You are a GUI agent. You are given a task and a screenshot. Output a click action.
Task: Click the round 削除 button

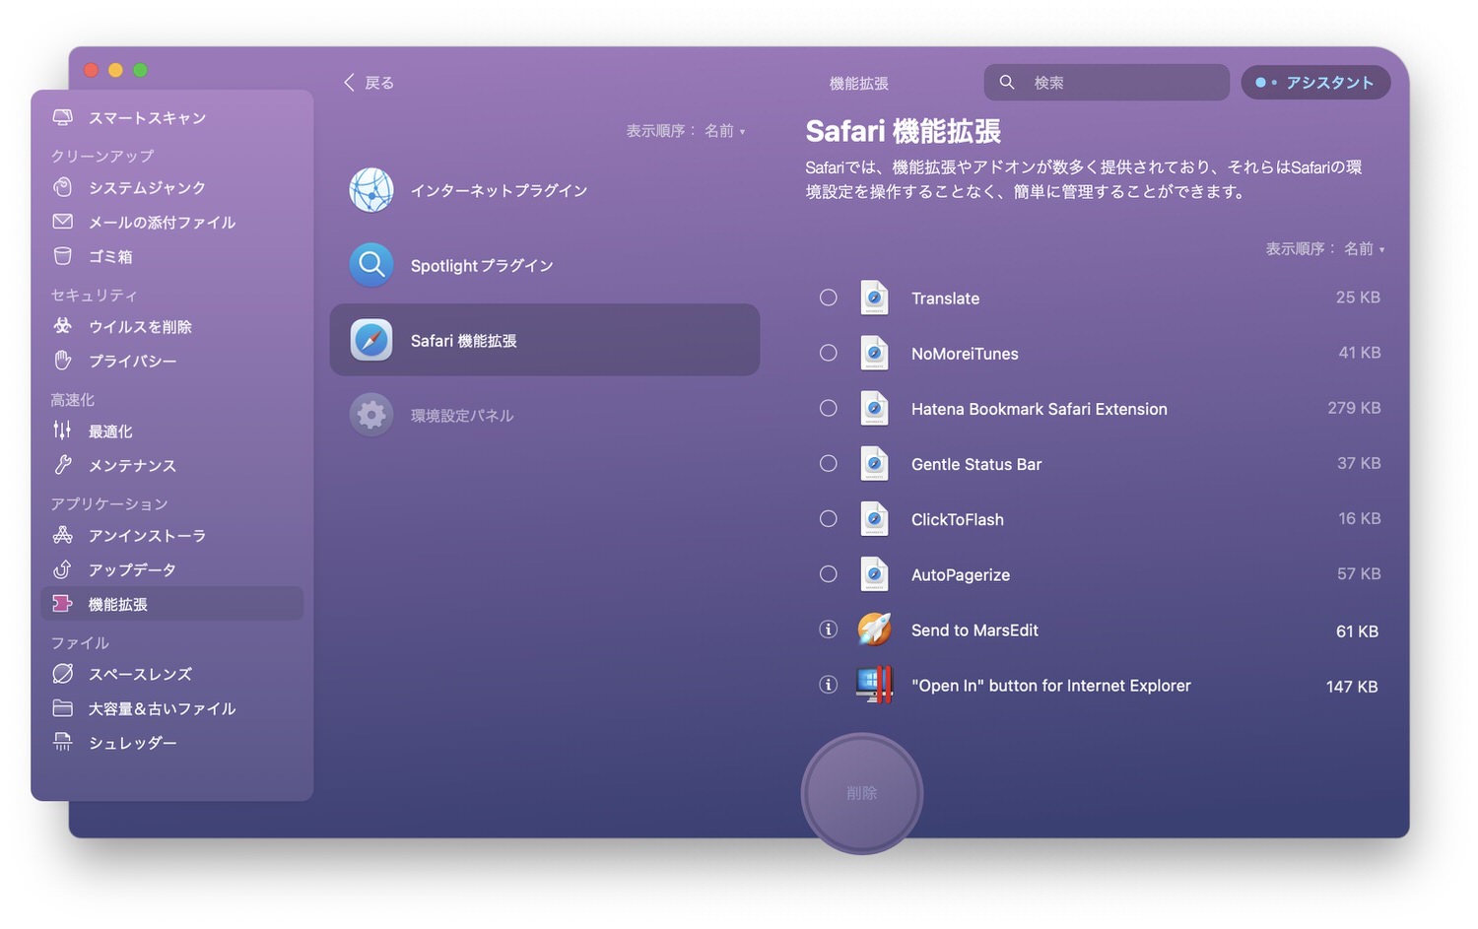pyautogui.click(x=862, y=793)
